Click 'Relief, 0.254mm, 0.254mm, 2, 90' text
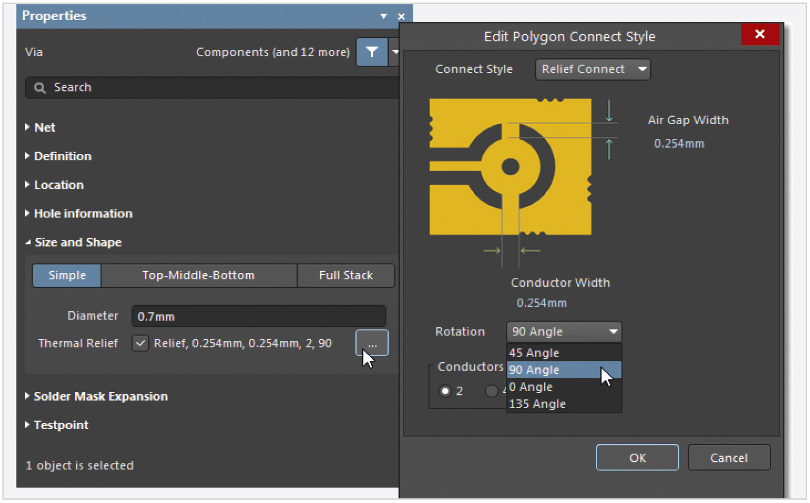The image size is (810, 503). pyautogui.click(x=243, y=343)
